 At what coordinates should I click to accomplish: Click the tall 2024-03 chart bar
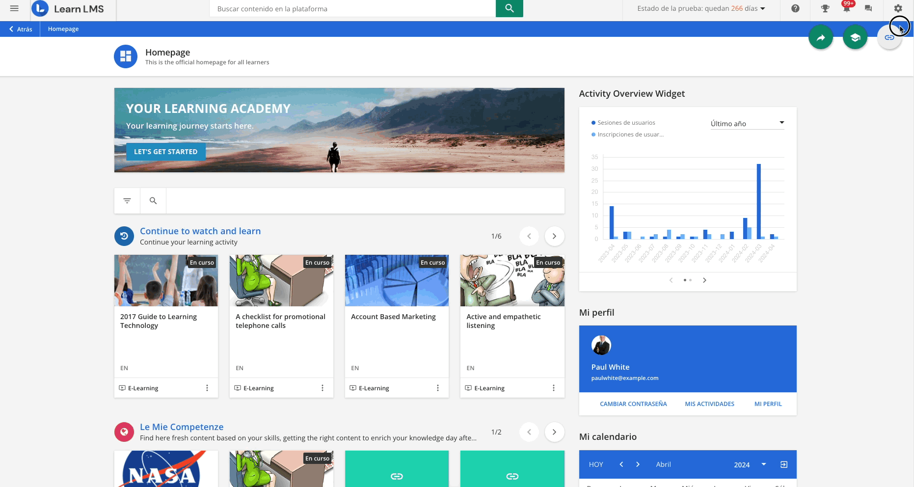point(759,201)
